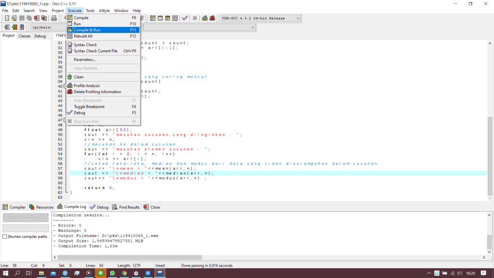The width and height of the screenshot is (494, 278).
Task: Click the Delete Profiling Information toolbar icon
Action: click(212, 18)
